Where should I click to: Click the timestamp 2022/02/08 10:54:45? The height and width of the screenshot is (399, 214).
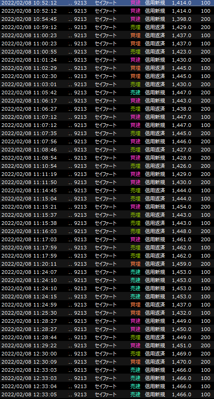29,19
